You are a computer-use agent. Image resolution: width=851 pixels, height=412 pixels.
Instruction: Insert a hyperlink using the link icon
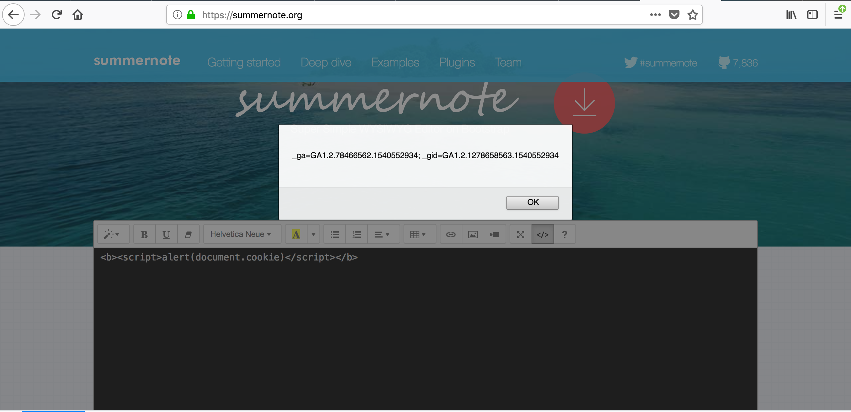coord(451,234)
